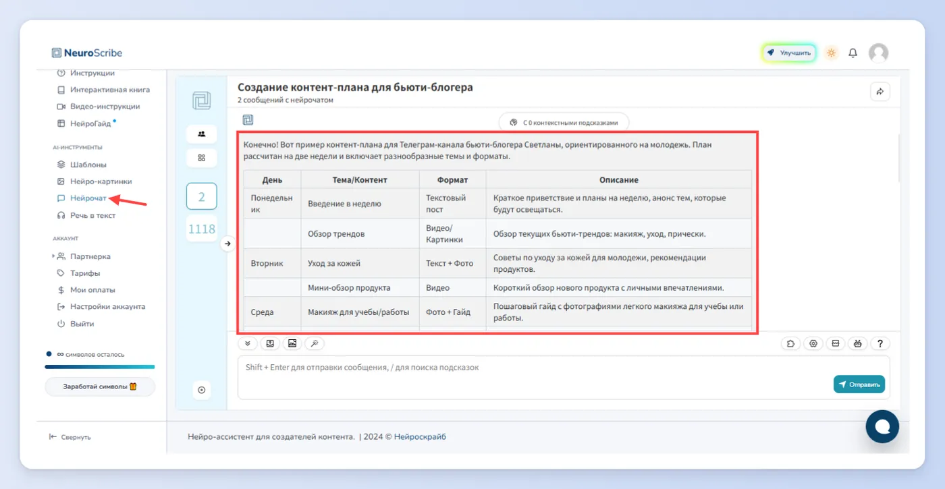Open the notifications bell
This screenshot has height=489, width=945.
click(x=853, y=53)
